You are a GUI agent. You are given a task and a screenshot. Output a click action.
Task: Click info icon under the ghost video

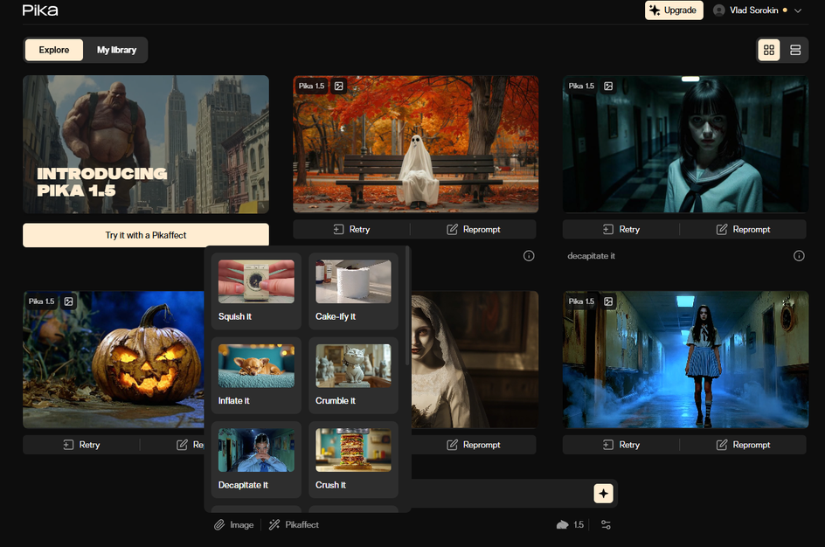coord(529,256)
